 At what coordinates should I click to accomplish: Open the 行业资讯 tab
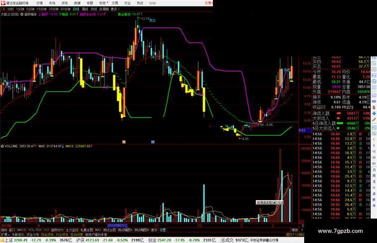[x=62, y=235]
